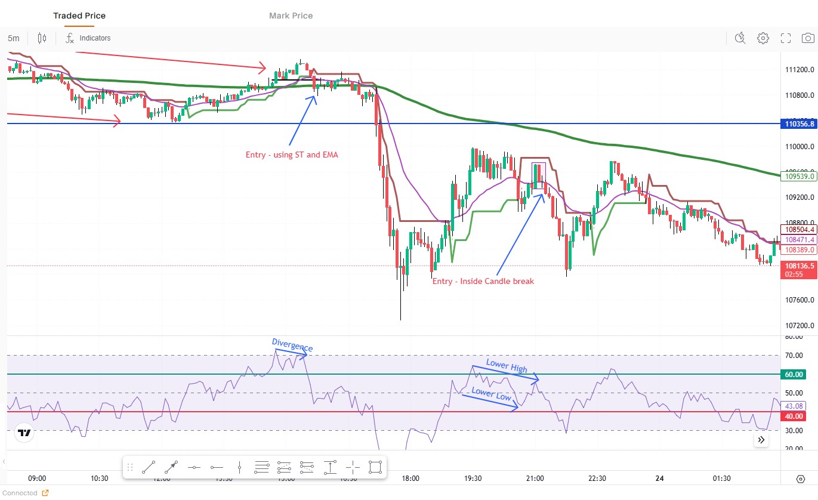This screenshot has height=500, width=818.
Task: Choose the Vertical Line drawing tool
Action: 239,467
